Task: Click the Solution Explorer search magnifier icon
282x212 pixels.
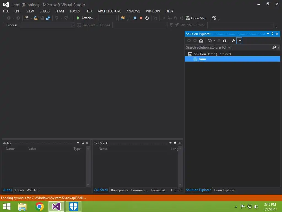Action: (x=274, y=47)
